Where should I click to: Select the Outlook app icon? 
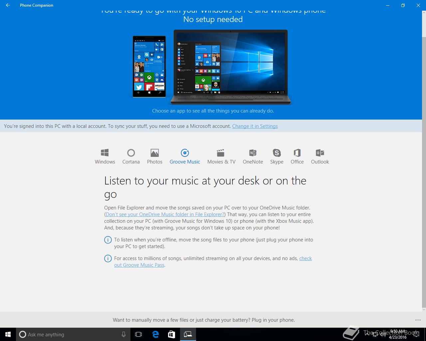click(320, 157)
